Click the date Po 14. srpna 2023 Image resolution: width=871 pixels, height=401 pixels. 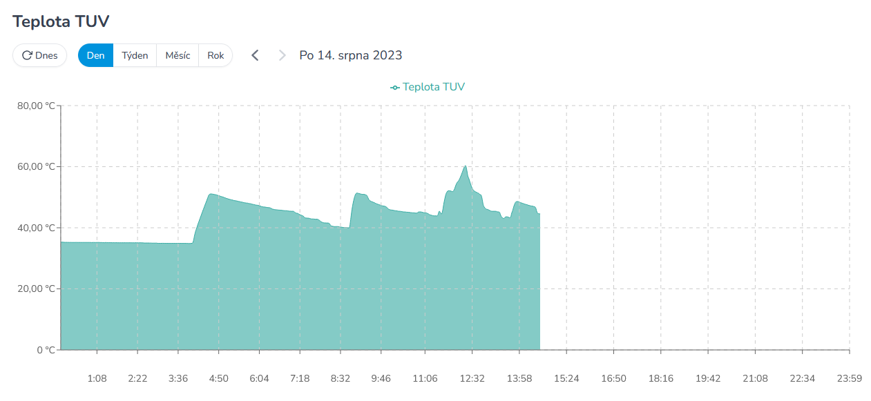click(x=350, y=55)
